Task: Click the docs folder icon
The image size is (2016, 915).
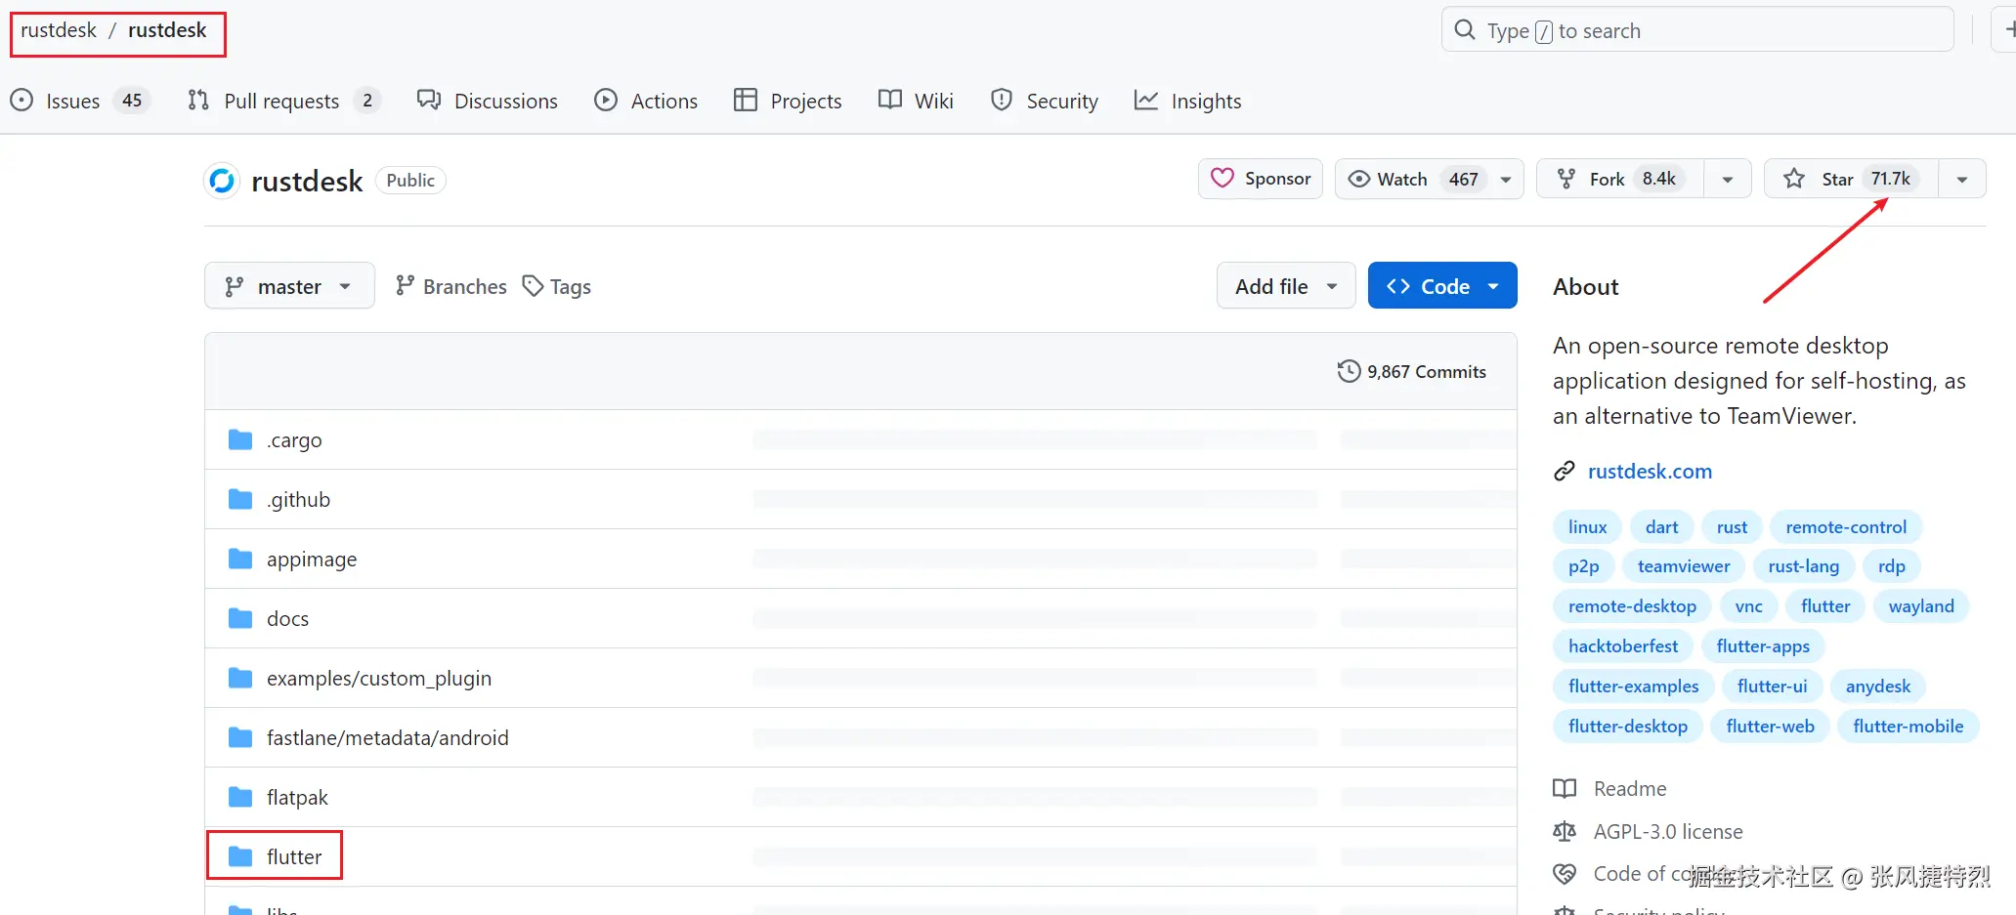Action: click(x=240, y=619)
